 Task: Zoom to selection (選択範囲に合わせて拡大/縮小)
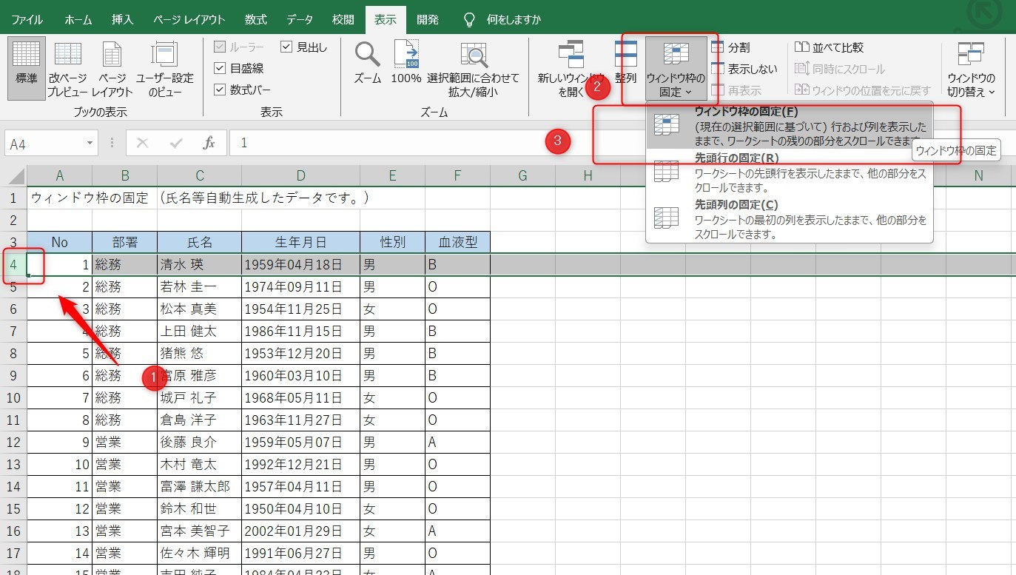pos(474,68)
